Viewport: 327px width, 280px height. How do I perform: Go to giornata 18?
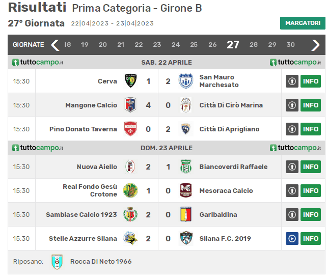coord(68,45)
